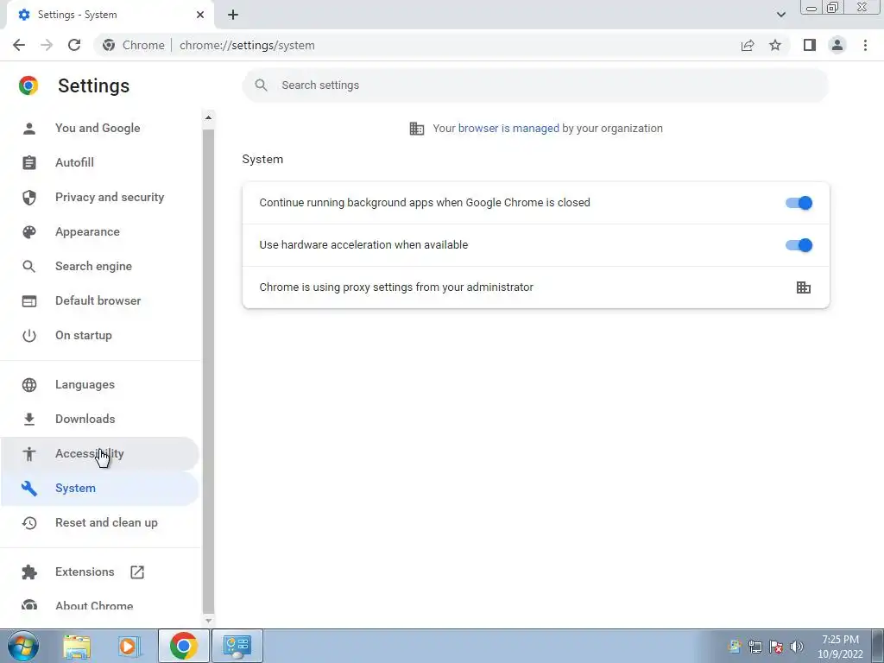Open the profile avatar menu
The width and height of the screenshot is (884, 663).
[x=837, y=45]
